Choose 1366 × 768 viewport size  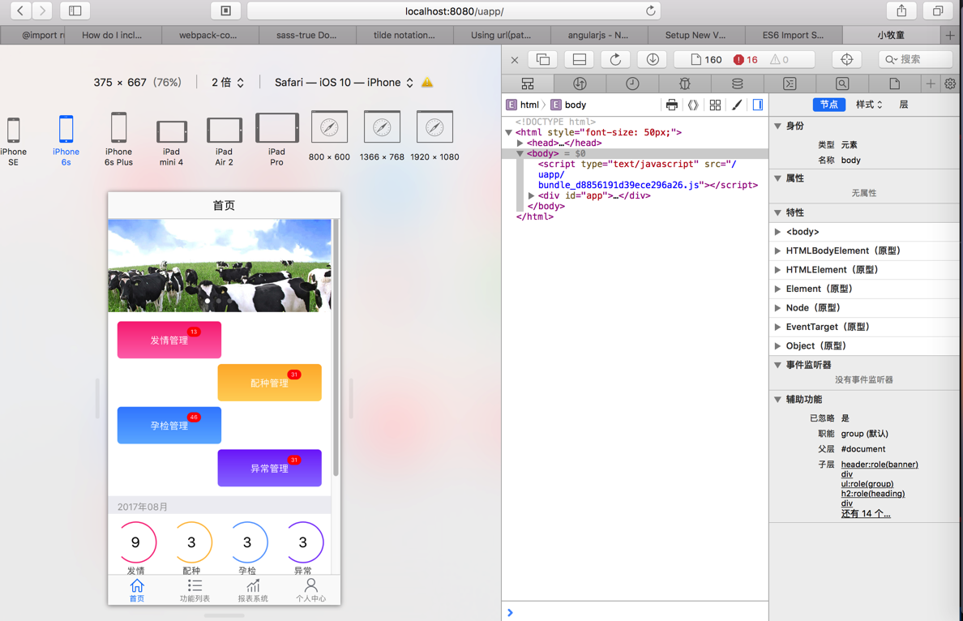382,135
